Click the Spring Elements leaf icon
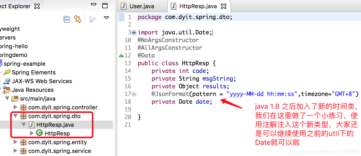 7,72
